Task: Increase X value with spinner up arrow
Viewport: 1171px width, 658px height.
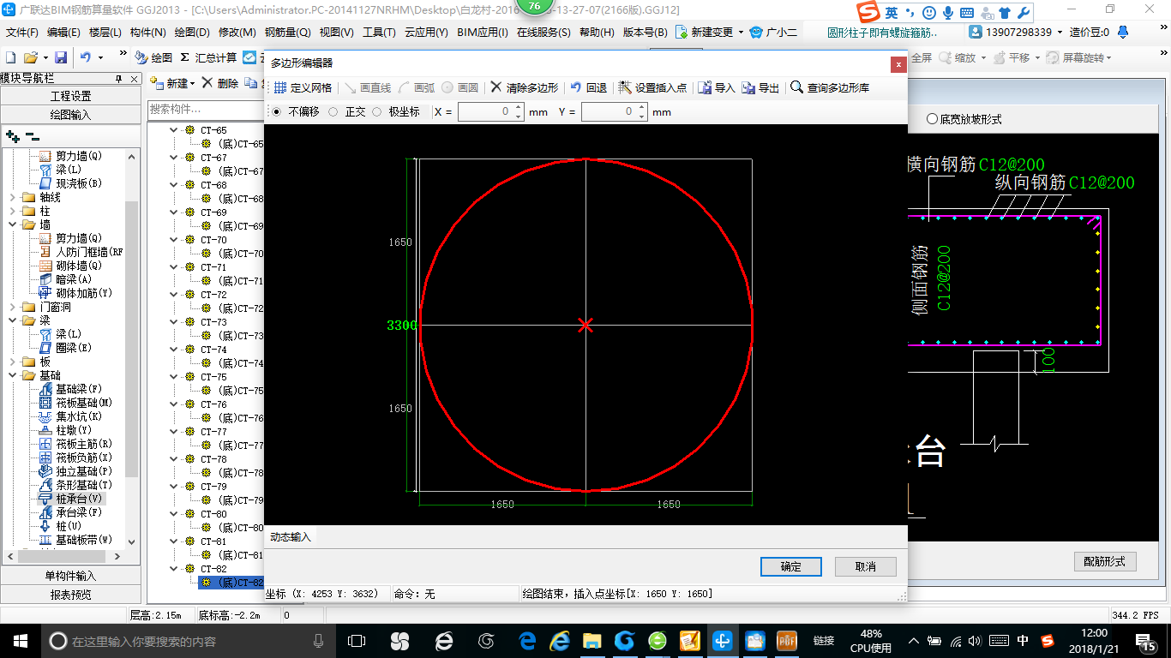Action: click(x=519, y=108)
